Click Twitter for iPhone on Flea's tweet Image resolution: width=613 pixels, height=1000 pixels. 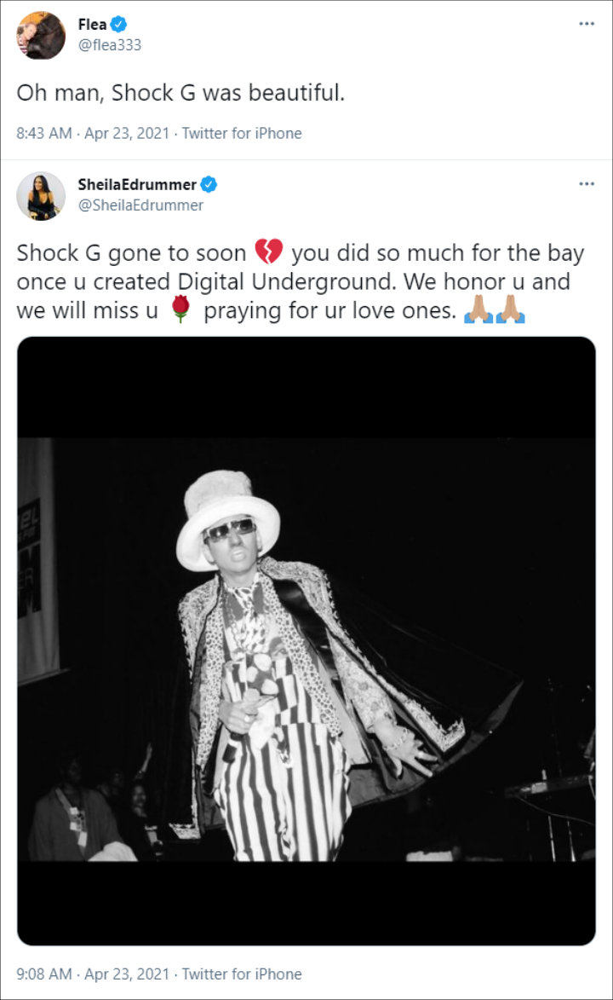242,133
